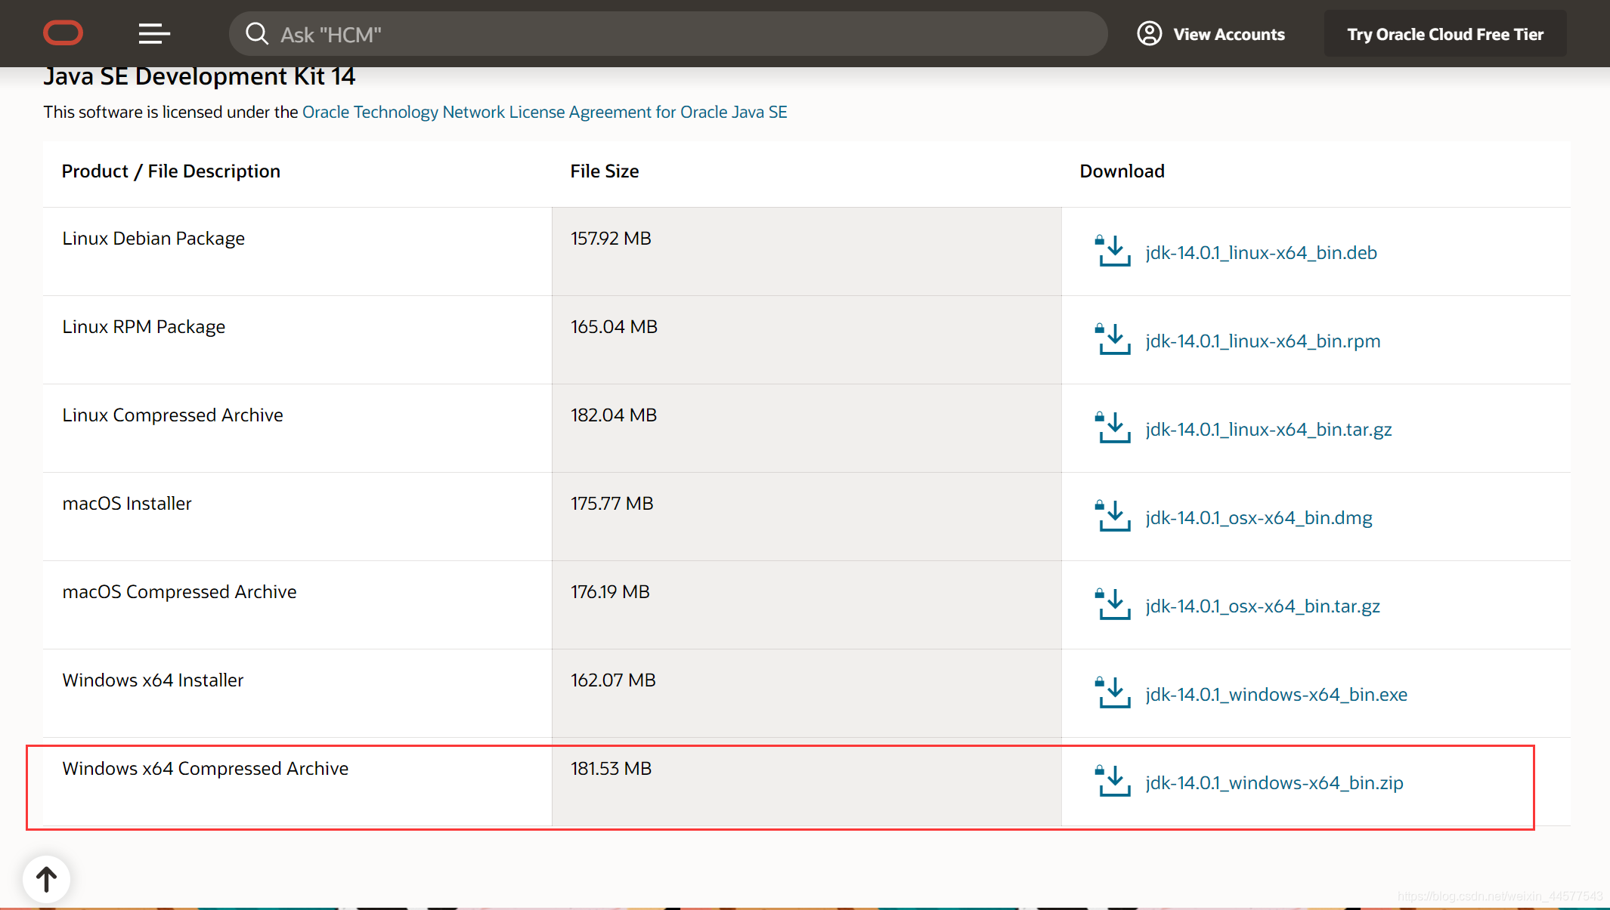Download jdk-14.0.1_windows-x64_bin.zip file
Screen dimensions: 1610x910
[x=1274, y=782]
